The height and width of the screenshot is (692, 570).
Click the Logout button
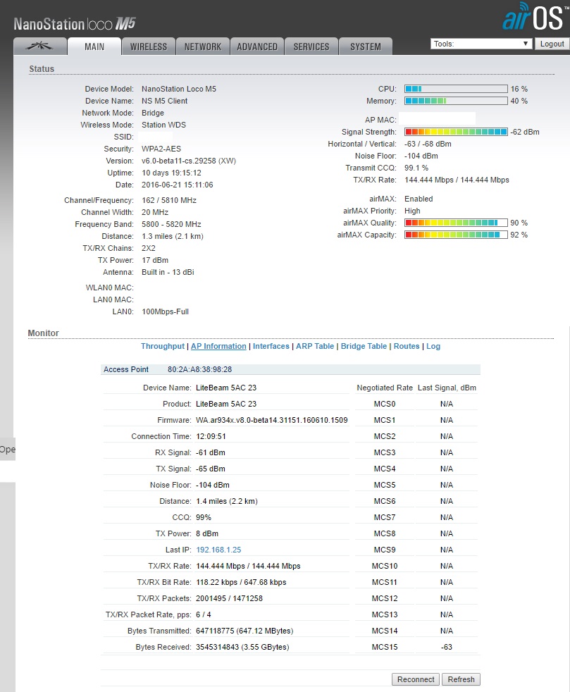(x=552, y=44)
